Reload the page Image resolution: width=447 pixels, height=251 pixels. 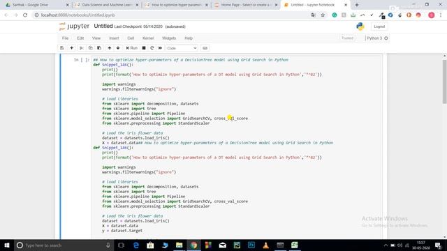[25, 15]
